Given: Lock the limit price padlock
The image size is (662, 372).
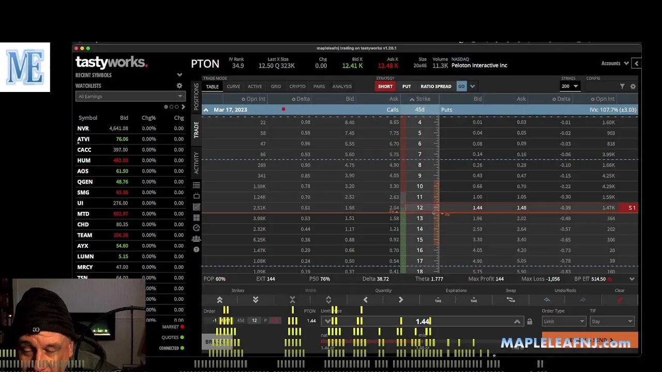Looking at the screenshot, I should pos(530,321).
